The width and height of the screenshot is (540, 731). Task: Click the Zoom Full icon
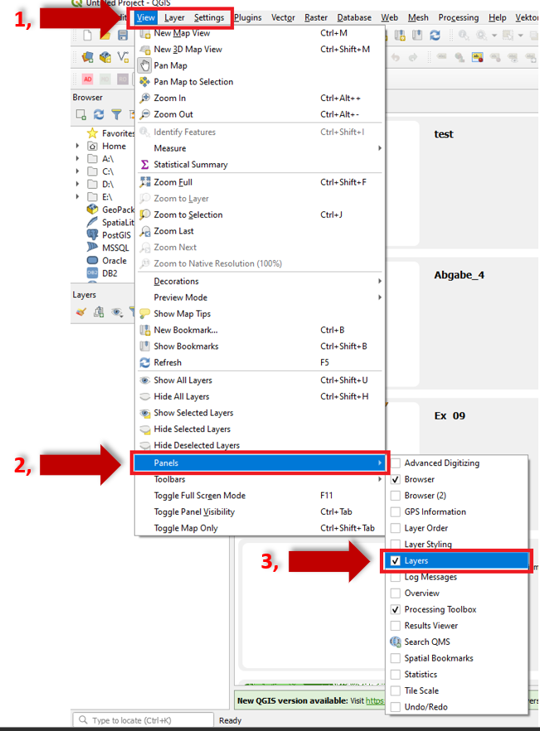click(145, 182)
